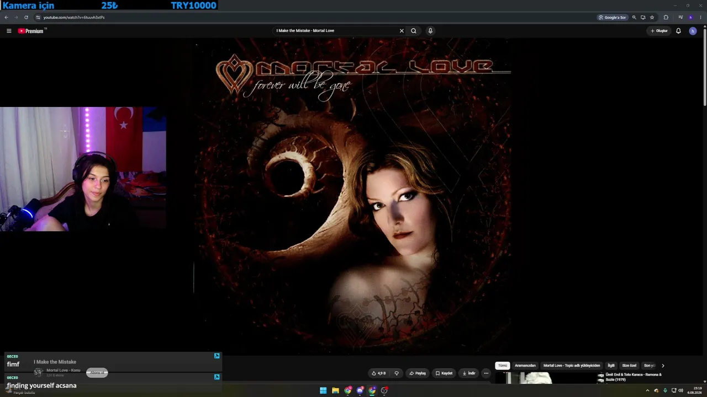
Task: Click the recommended video thumbnail
Action: 550,378
